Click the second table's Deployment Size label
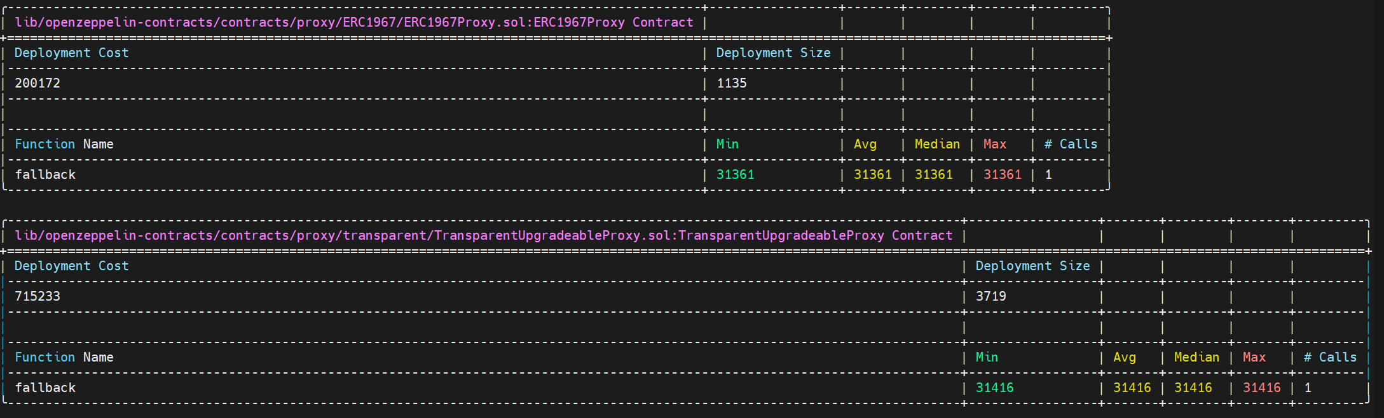Viewport: 1384px width, 418px height. pos(1033,266)
